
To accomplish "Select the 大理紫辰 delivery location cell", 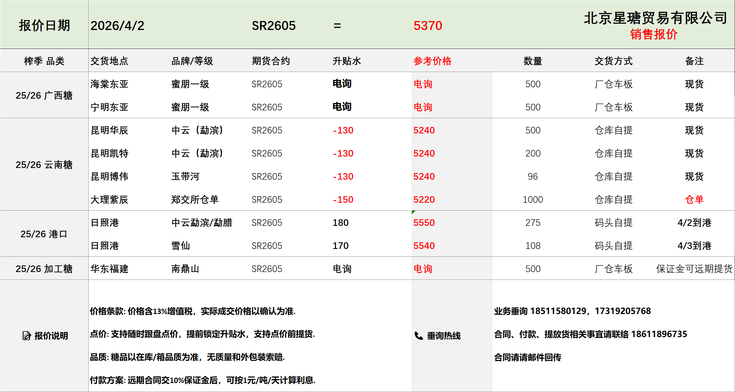I will [x=109, y=199].
